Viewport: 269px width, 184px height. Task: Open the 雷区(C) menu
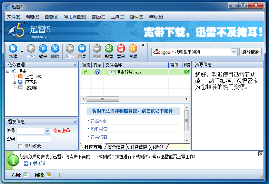(98, 17)
